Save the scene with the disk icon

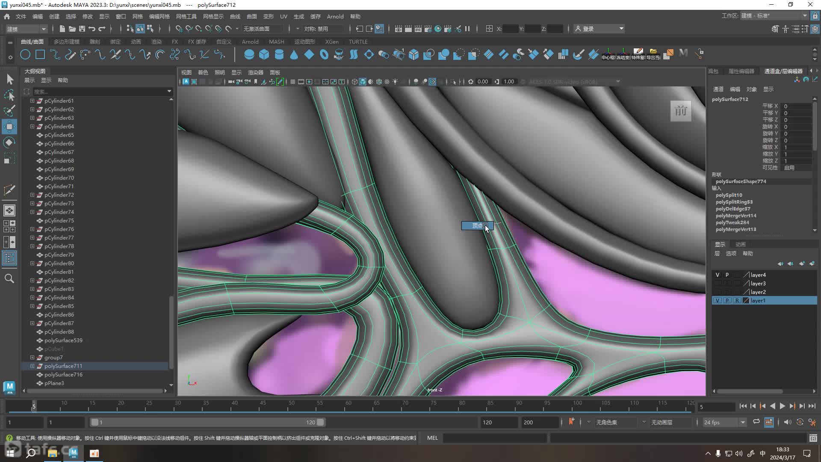point(82,29)
